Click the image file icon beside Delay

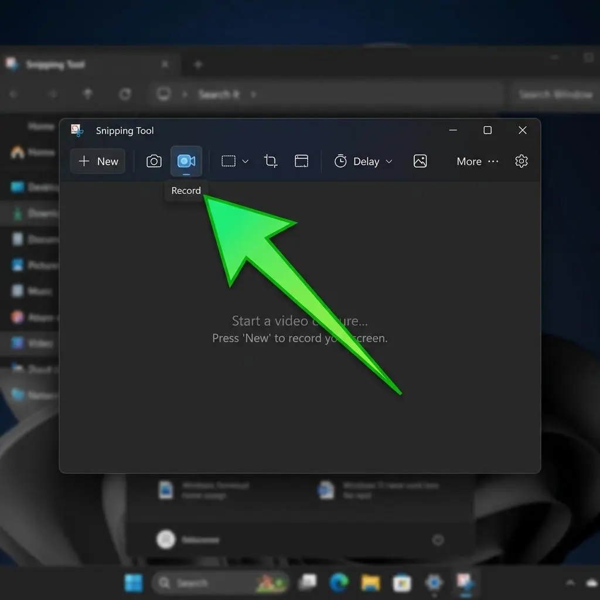point(420,161)
